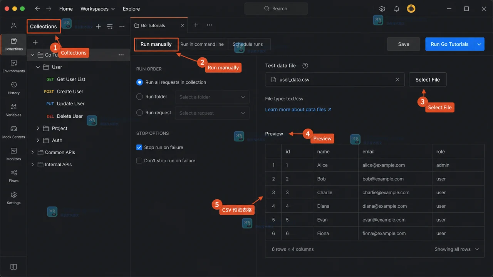Enable Don't stop run on failure
The height and width of the screenshot is (277, 493).
click(x=139, y=160)
